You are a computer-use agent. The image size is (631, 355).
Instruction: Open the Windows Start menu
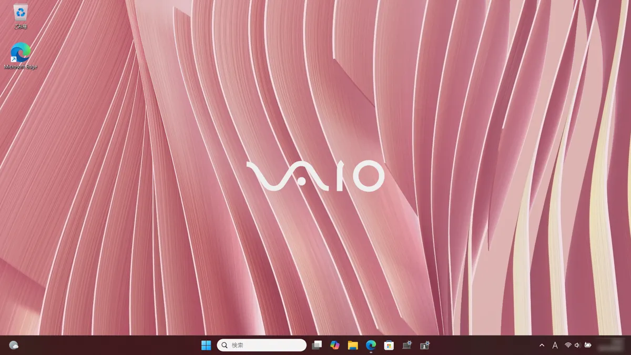[206, 346]
